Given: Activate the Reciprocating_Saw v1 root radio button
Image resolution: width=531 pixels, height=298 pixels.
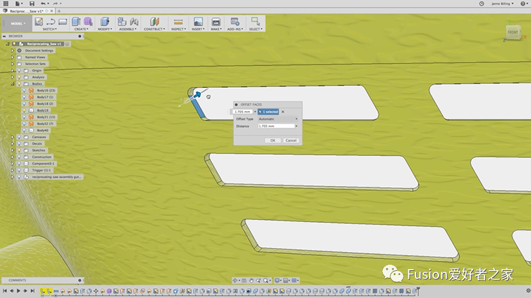Looking at the screenshot, I should pos(67,44).
